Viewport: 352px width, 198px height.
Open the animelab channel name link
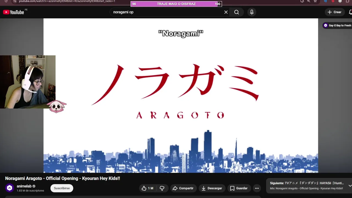[24, 186]
